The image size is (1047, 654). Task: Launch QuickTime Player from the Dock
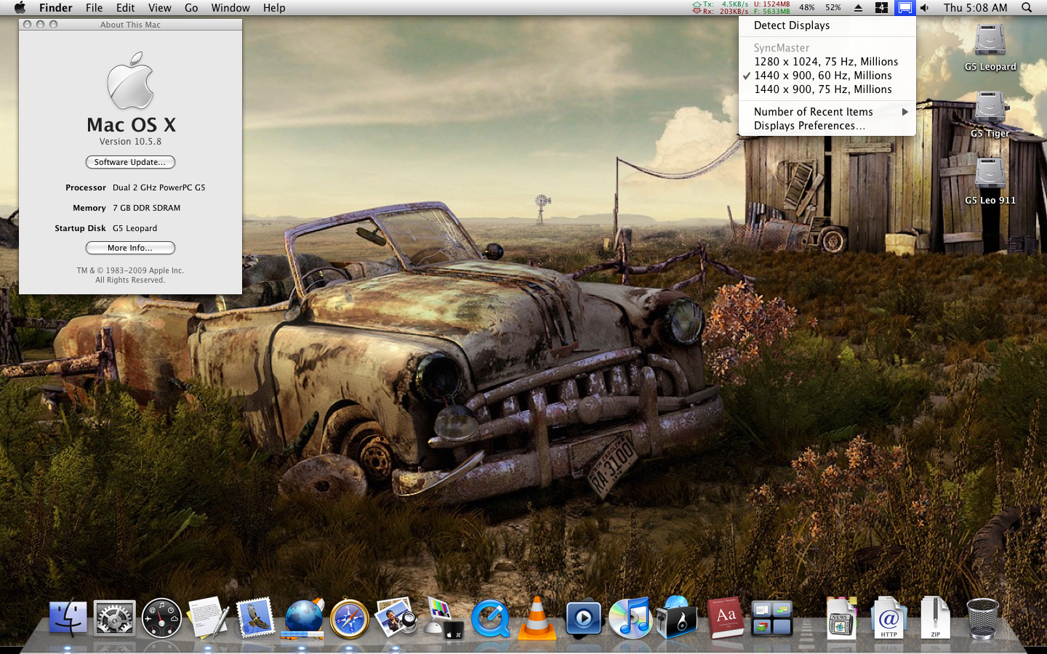(490, 618)
